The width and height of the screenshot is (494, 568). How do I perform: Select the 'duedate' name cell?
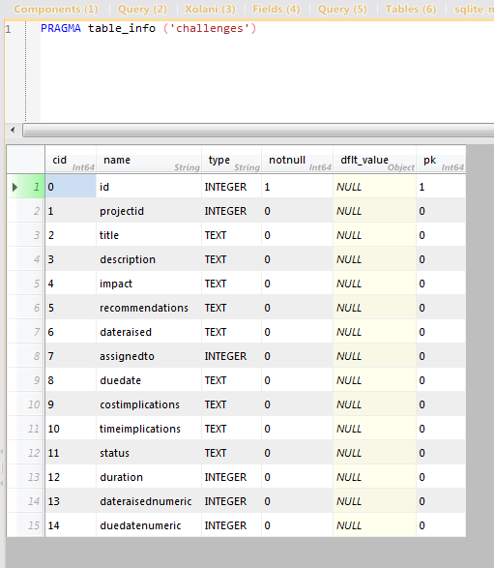(x=149, y=380)
